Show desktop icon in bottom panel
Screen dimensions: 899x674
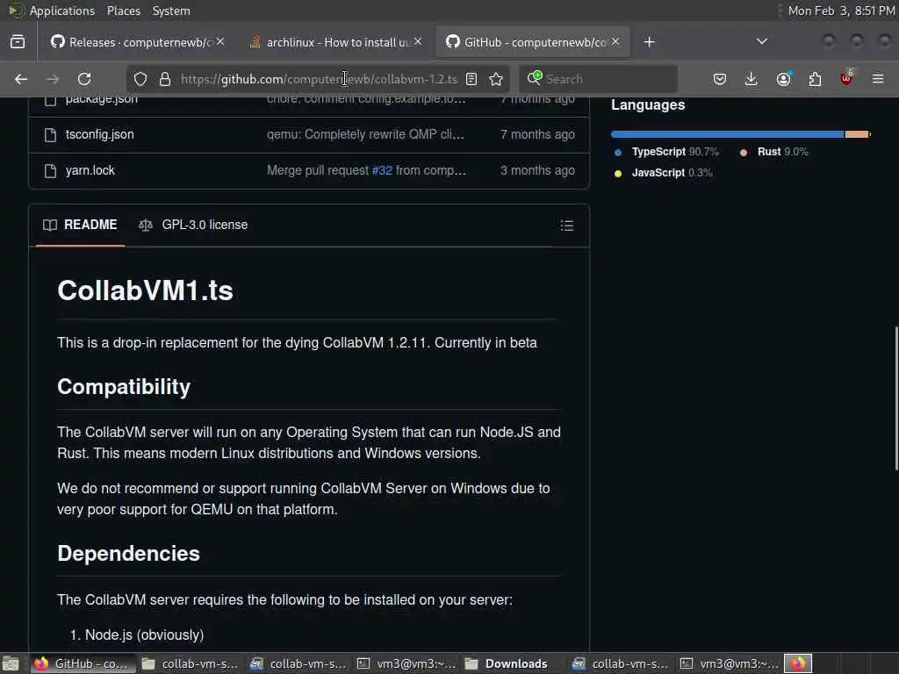[11, 663]
